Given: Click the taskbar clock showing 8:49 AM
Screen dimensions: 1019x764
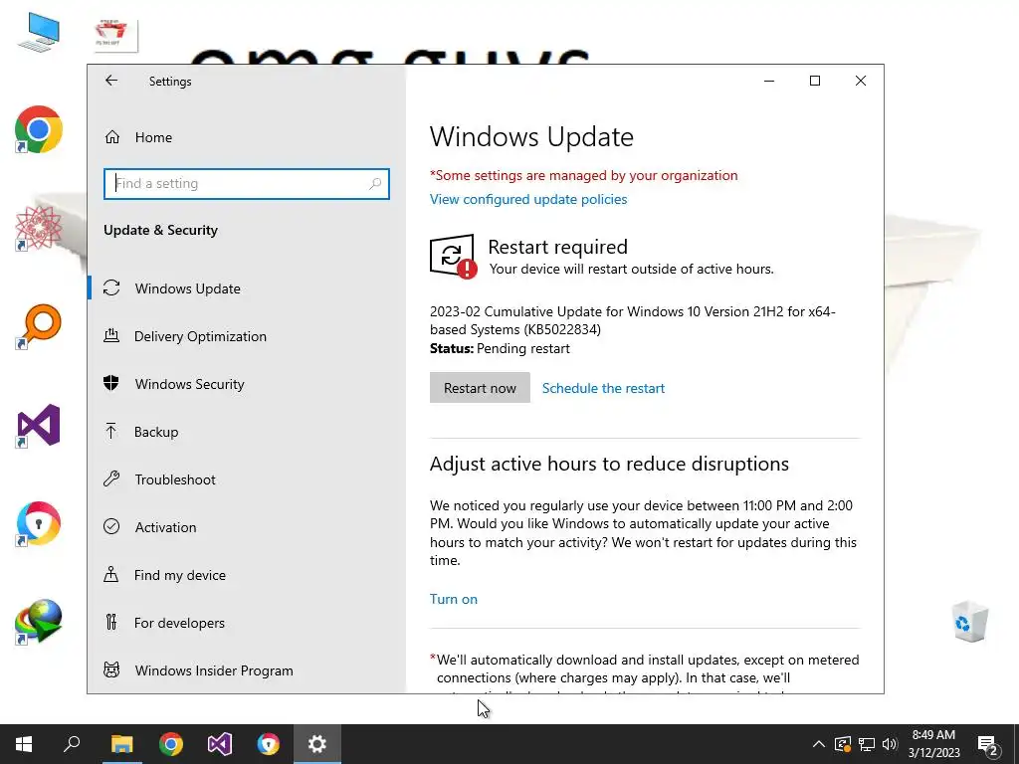Looking at the screenshot, I should click(933, 744).
